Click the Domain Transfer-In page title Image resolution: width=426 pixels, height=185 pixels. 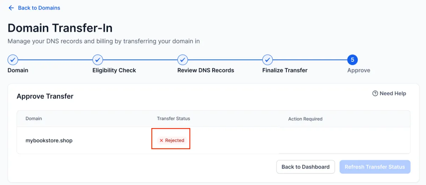(60, 28)
